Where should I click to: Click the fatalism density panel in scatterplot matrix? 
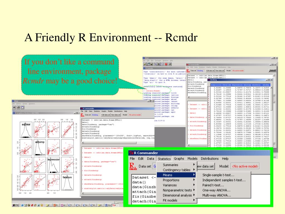(x=67, y=182)
